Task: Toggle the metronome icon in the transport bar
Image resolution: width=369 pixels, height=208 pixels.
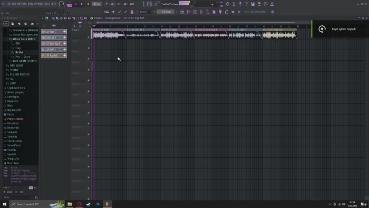Action: point(106,4)
